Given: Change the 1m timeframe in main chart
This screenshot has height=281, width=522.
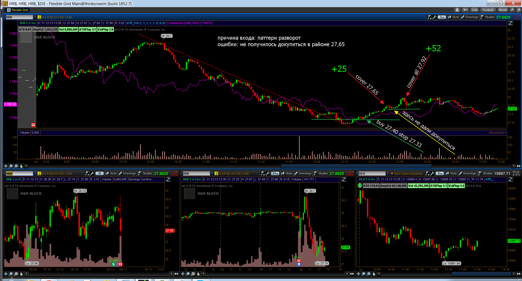Looking at the screenshot, I should 442,17.
